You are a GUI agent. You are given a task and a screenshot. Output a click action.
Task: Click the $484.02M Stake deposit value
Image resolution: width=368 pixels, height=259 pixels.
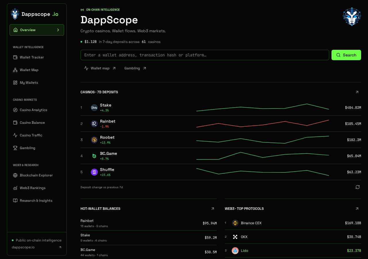353,108
